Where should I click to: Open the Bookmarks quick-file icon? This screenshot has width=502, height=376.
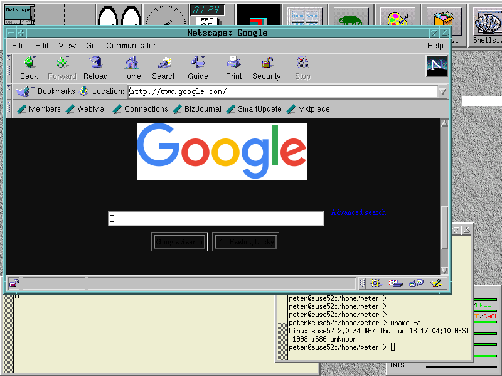[24, 91]
